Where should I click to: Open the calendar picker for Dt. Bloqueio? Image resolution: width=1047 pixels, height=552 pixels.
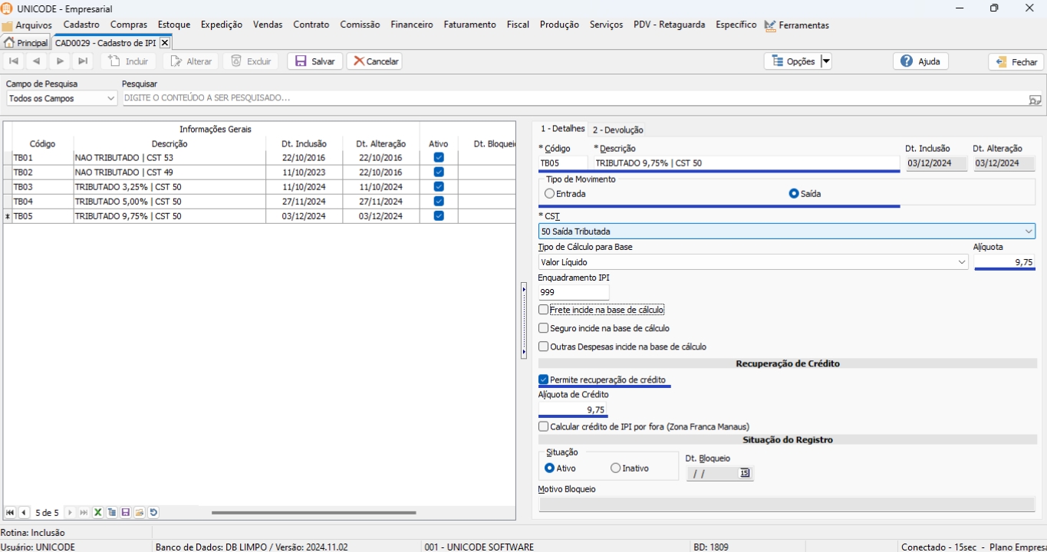744,474
